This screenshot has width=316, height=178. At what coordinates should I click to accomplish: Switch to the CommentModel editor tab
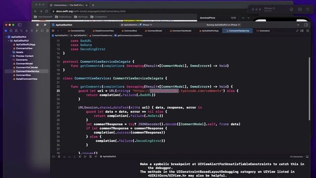click(154, 31)
